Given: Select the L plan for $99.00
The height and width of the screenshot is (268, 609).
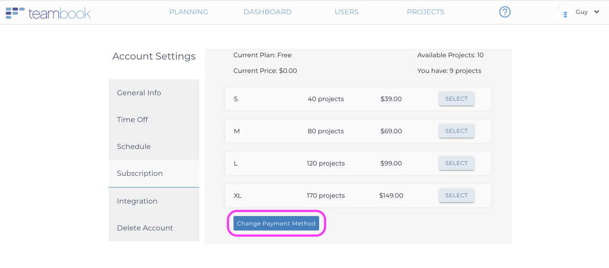Looking at the screenshot, I should (x=456, y=163).
